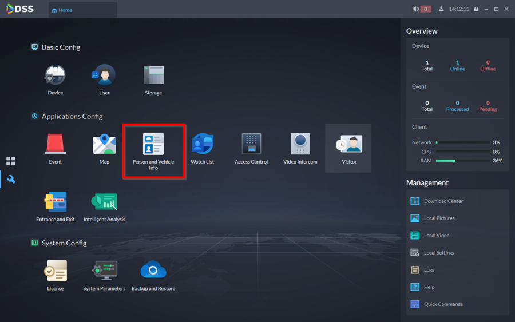The image size is (515, 322).
Task: Click the Processed event count
Action: (457, 106)
